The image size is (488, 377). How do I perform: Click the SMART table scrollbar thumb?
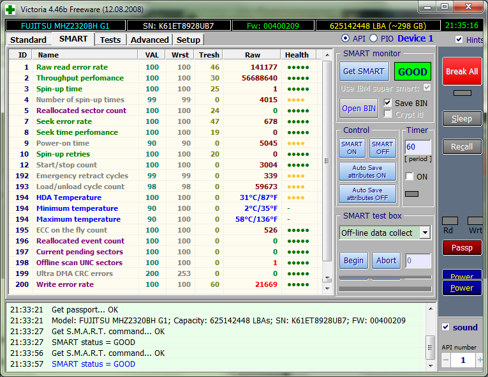[327, 161]
